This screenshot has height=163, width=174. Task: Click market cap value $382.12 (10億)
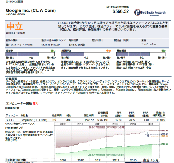tap(77, 45)
